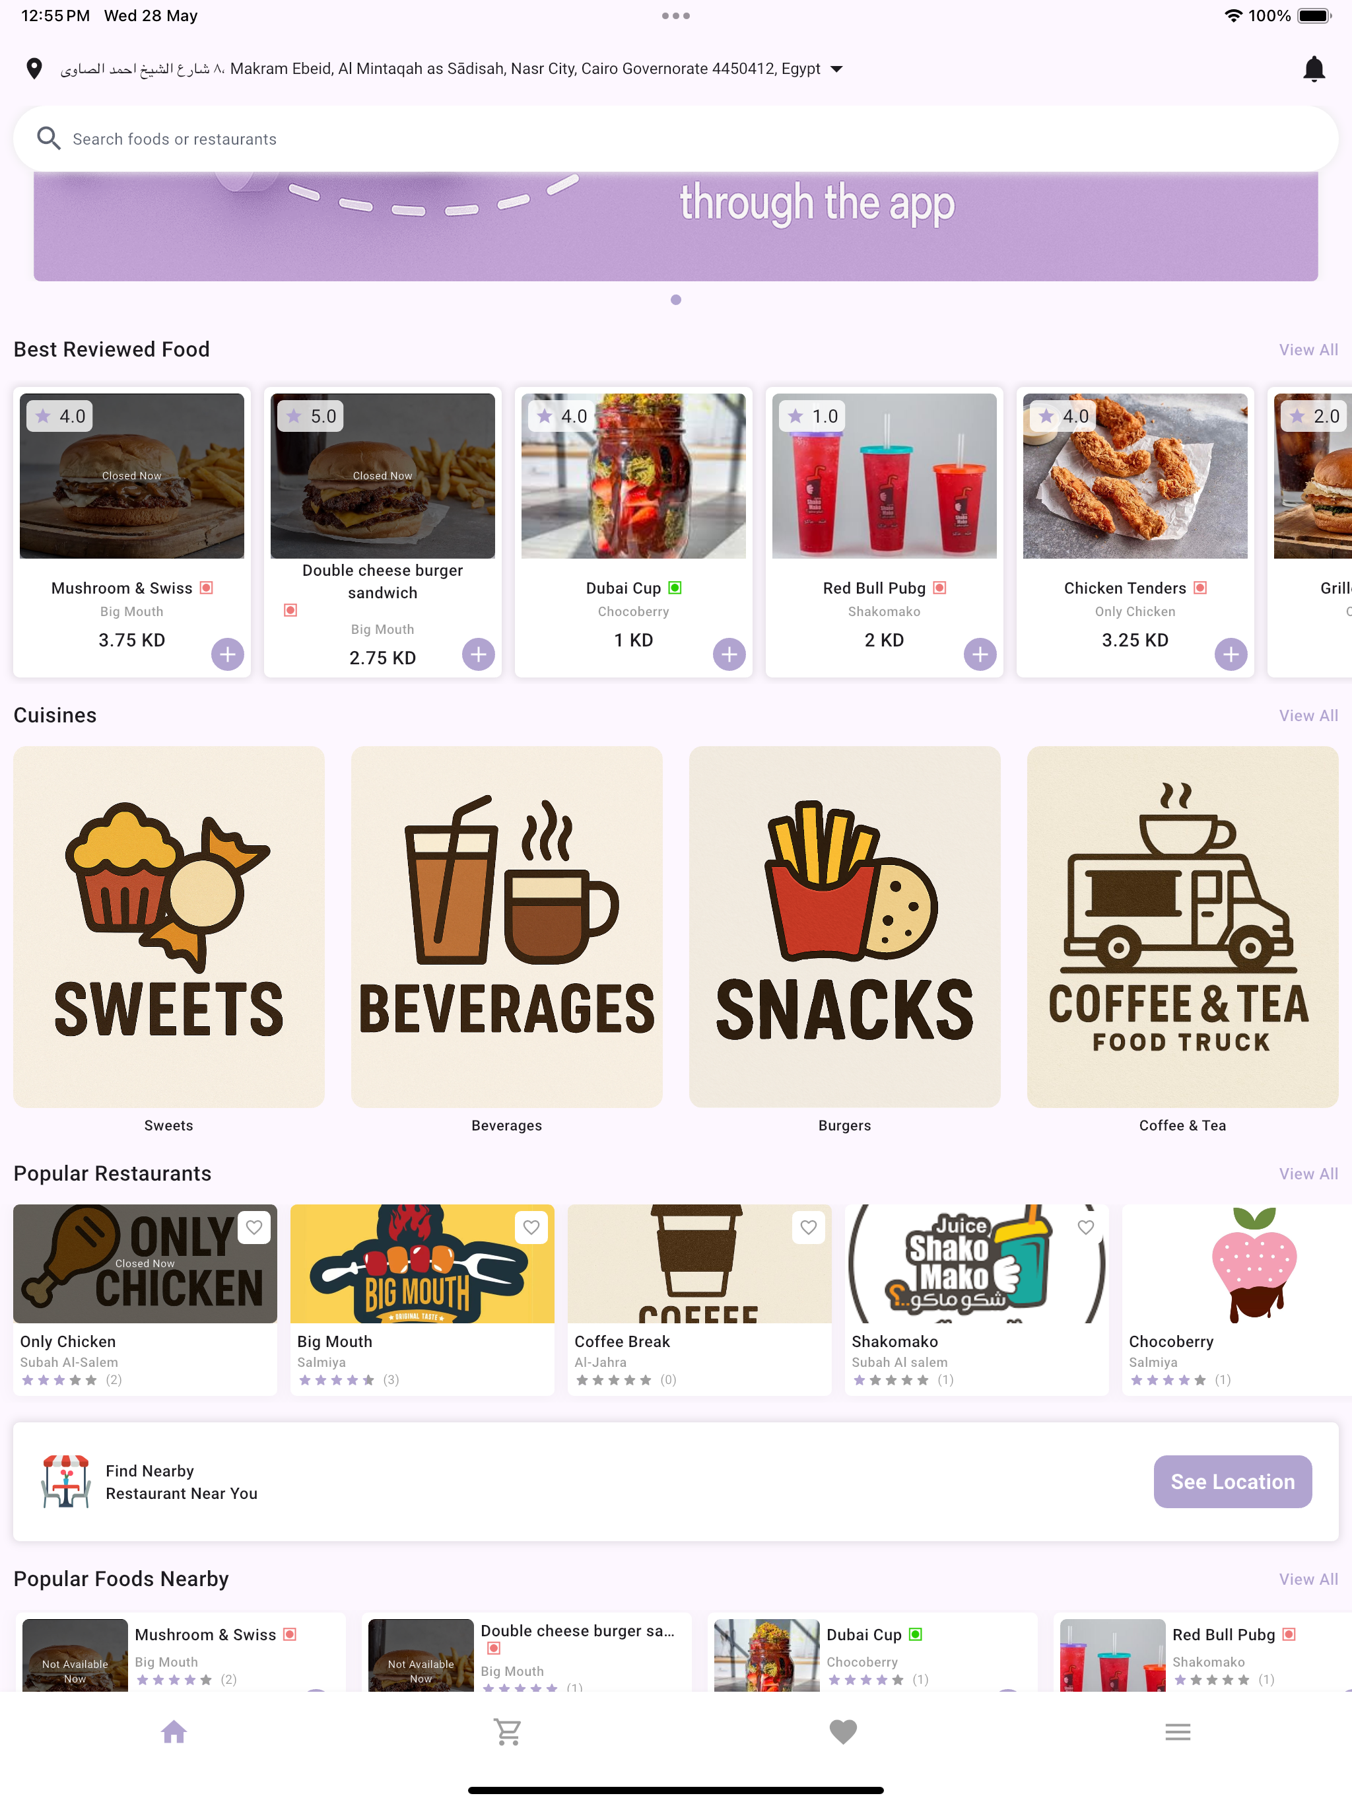View all Cuisines
This screenshot has height=1804, width=1352.
tap(1308, 715)
